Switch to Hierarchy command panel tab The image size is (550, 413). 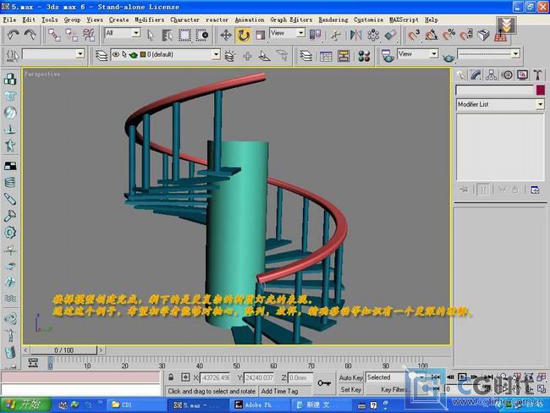[491, 74]
